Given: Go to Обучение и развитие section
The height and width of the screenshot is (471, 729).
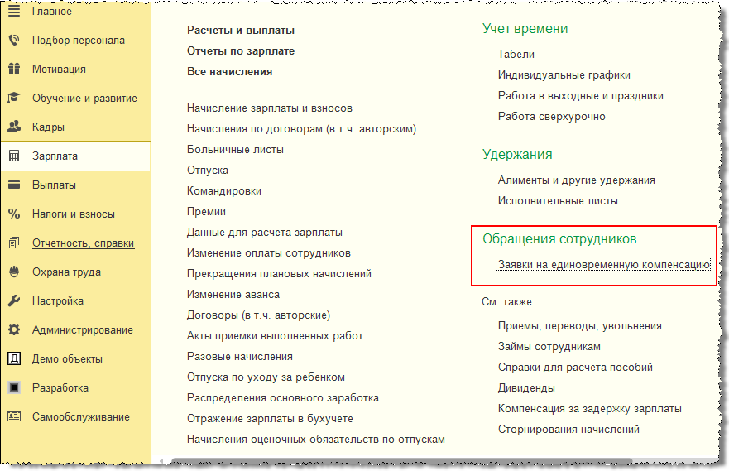Looking at the screenshot, I should point(84,99).
